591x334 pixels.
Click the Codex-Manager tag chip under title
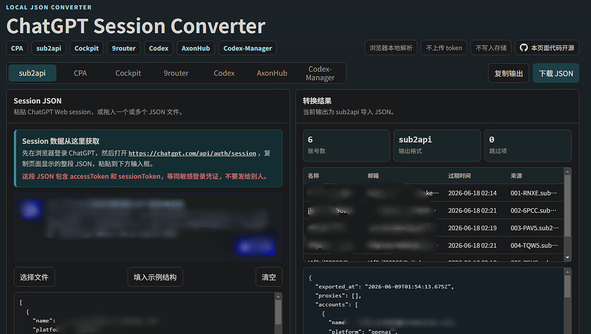pyautogui.click(x=247, y=48)
